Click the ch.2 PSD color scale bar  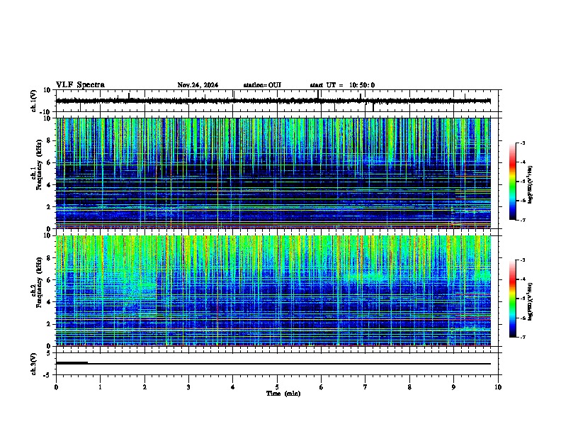click(x=513, y=299)
